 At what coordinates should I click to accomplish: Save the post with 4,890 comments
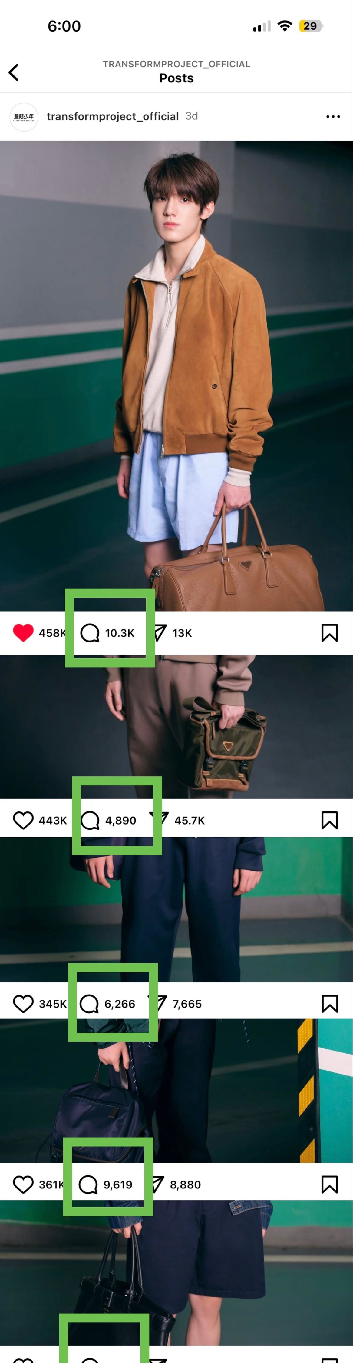(330, 820)
